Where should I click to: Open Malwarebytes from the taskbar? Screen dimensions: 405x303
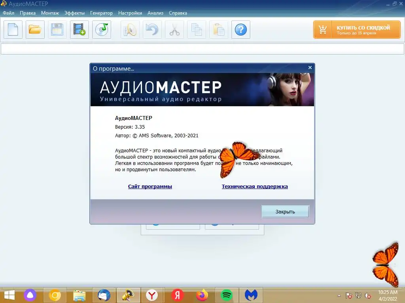(251, 295)
